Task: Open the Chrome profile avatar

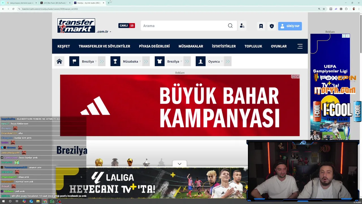Action: (x=354, y=9)
